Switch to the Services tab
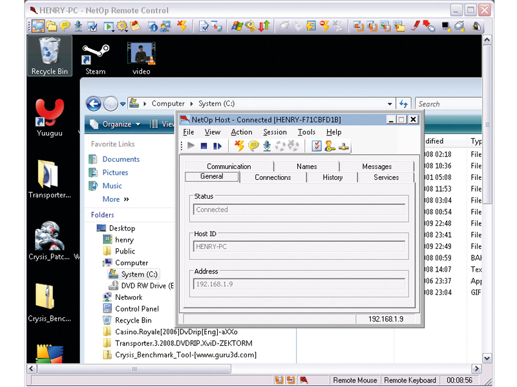The width and height of the screenshot is (517, 387). 386,177
